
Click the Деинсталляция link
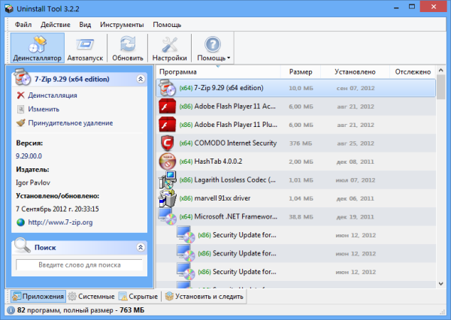tap(53, 95)
